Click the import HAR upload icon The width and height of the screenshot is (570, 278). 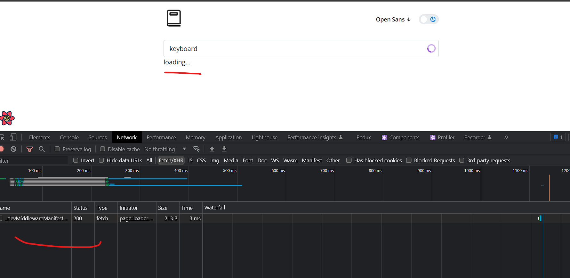212,149
